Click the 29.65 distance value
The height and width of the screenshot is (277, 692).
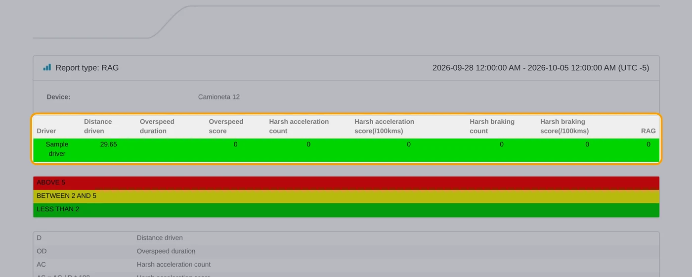pos(109,144)
